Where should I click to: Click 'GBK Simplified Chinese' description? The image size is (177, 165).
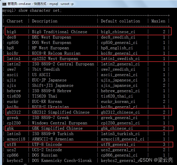point(57,128)
